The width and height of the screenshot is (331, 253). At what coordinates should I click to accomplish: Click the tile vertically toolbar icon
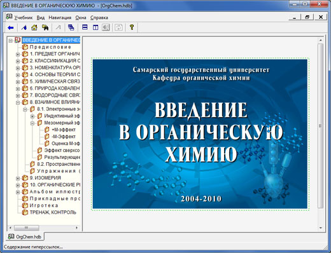95,27
